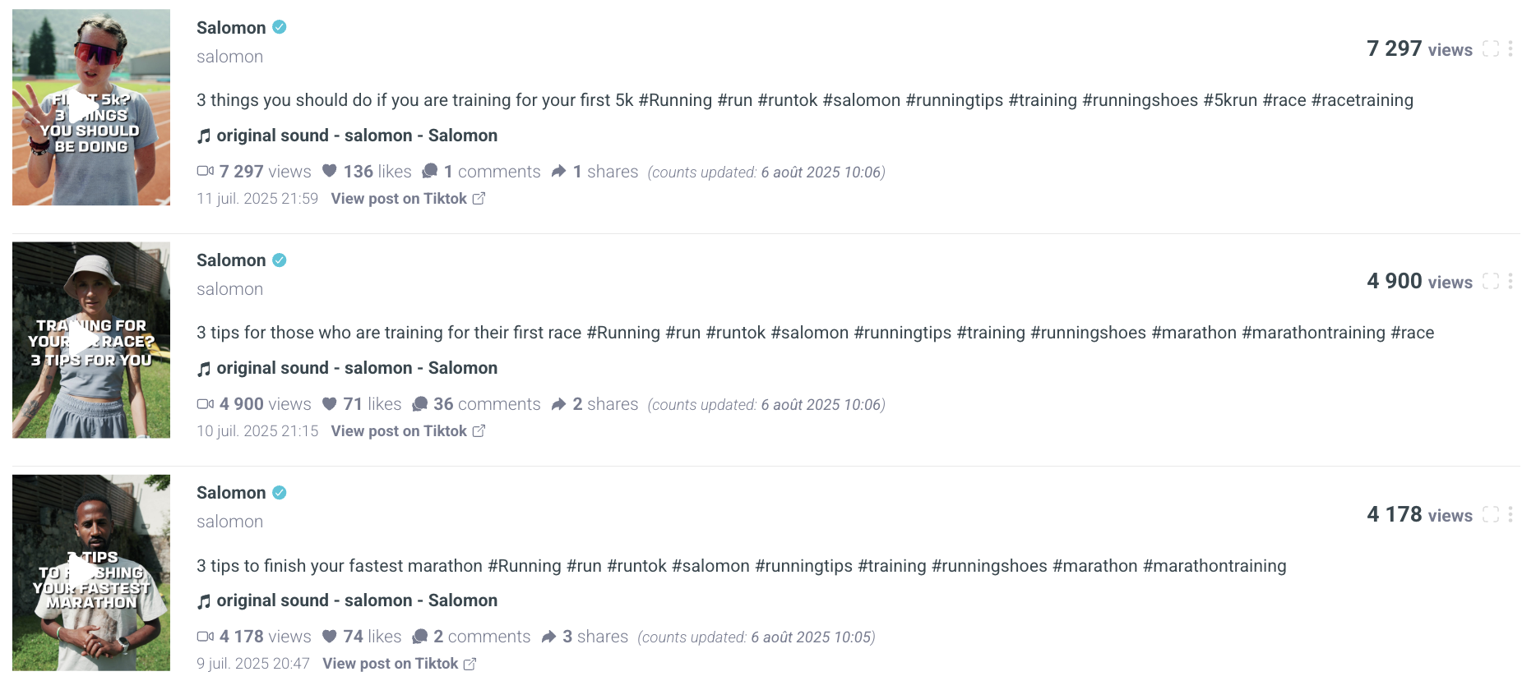Click the 11 juil. 2025 21:59 date

(257, 199)
